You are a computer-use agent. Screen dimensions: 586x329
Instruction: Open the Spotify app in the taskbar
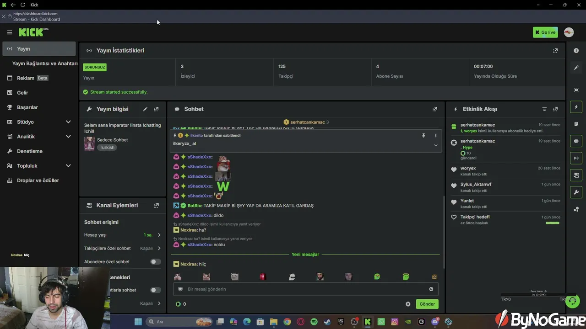pyautogui.click(x=314, y=322)
